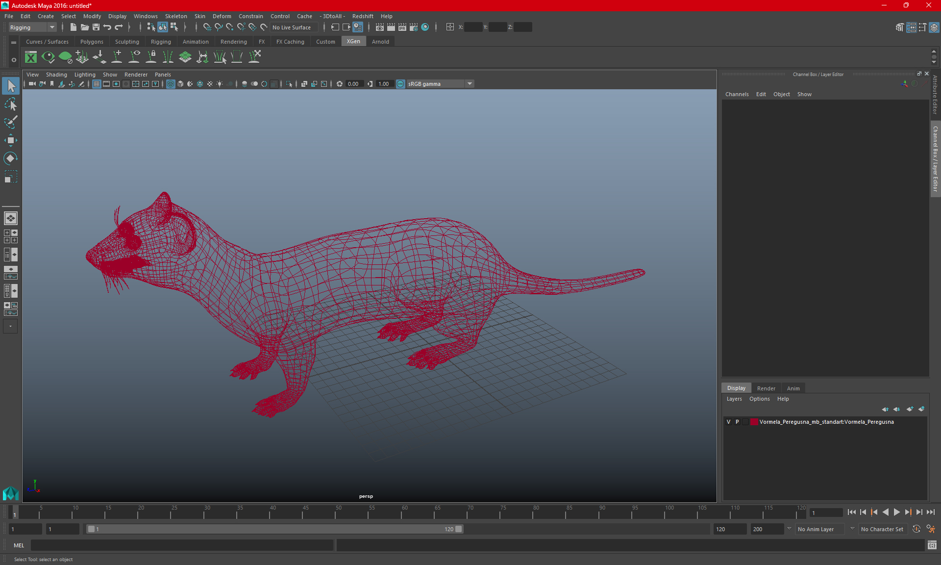941x565 pixels.
Task: Toggle film gate display in viewport
Action: (106, 84)
